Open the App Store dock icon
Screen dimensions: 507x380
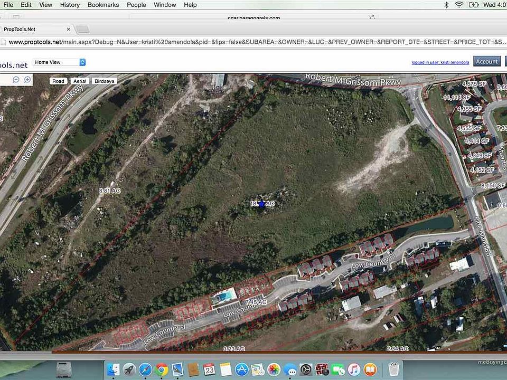point(241,369)
